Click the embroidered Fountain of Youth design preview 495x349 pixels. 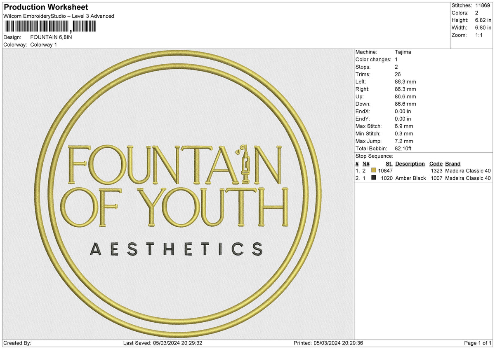click(x=178, y=194)
